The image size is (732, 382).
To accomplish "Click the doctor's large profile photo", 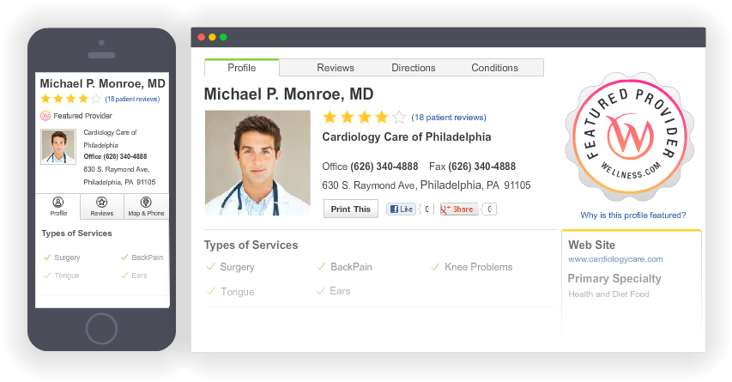I will coord(257,163).
